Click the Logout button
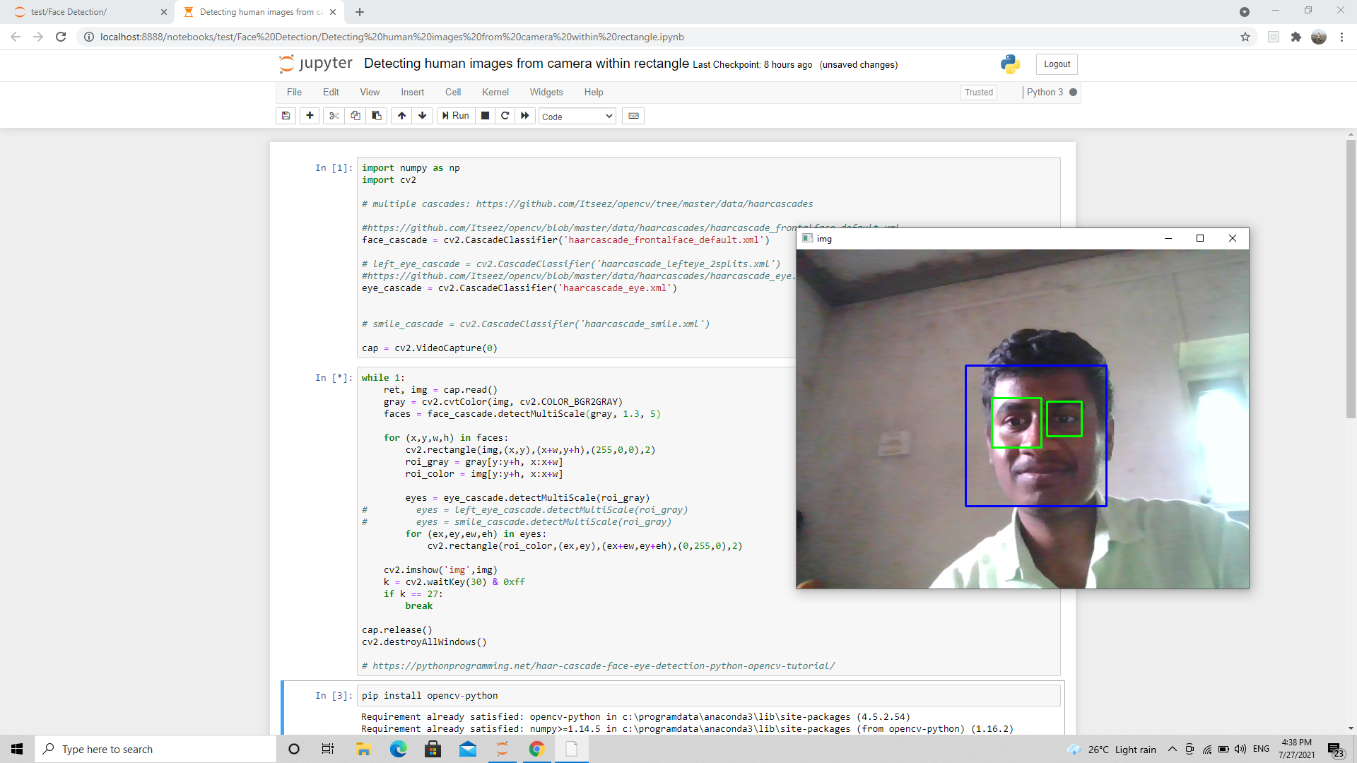This screenshot has width=1357, height=763. (1056, 64)
